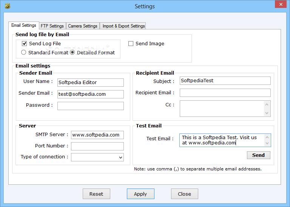Enable the Send Log File checkbox

pyautogui.click(x=25, y=43)
